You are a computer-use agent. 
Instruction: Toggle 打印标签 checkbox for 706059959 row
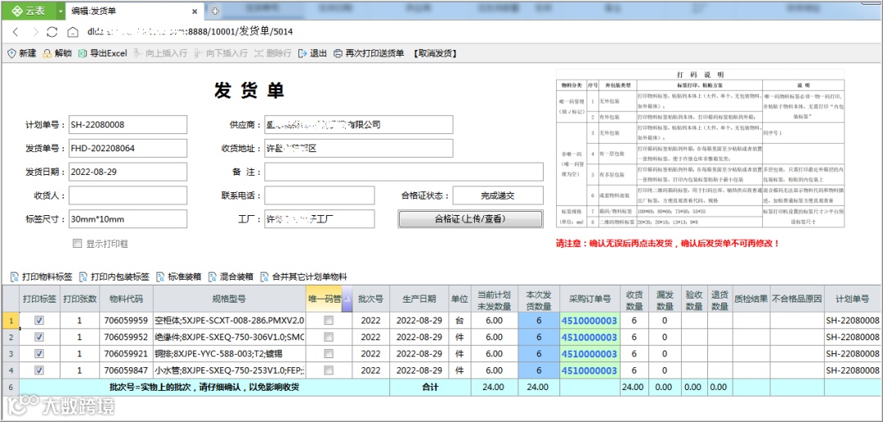pyautogui.click(x=39, y=321)
